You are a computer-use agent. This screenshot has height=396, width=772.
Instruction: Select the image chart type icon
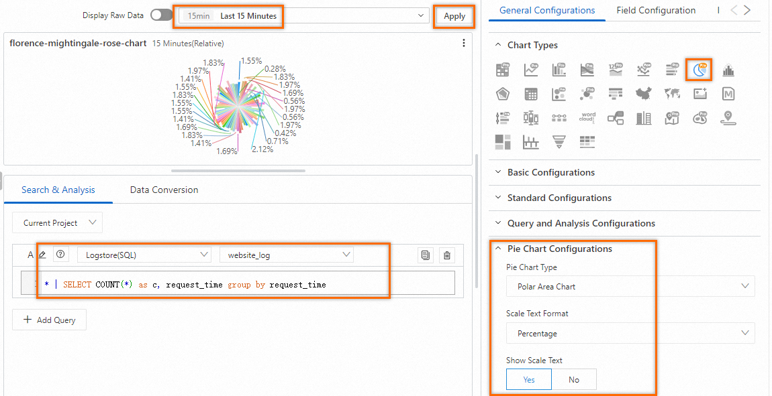pyautogui.click(x=700, y=93)
